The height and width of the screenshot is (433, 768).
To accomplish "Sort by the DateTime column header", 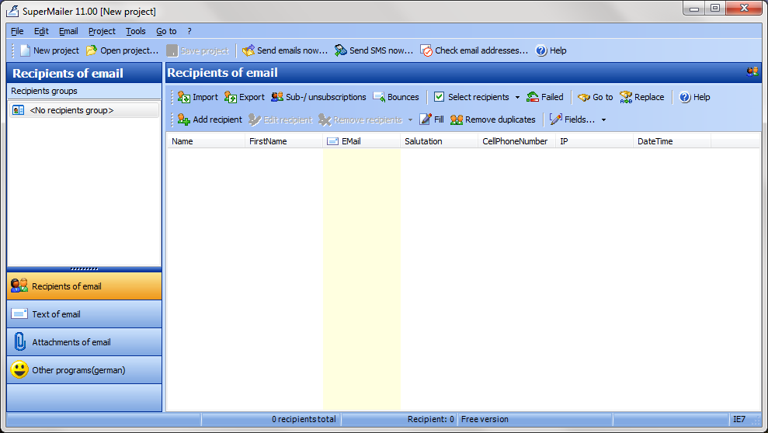I will pos(672,141).
